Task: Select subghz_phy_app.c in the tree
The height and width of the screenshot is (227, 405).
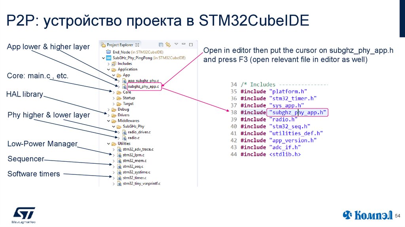Action: (143, 87)
